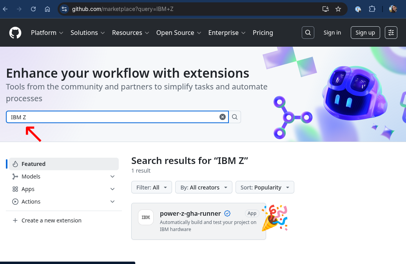Viewport: 406px width, 264px height.
Task: Open the GitHub header search icon
Action: 308,33
